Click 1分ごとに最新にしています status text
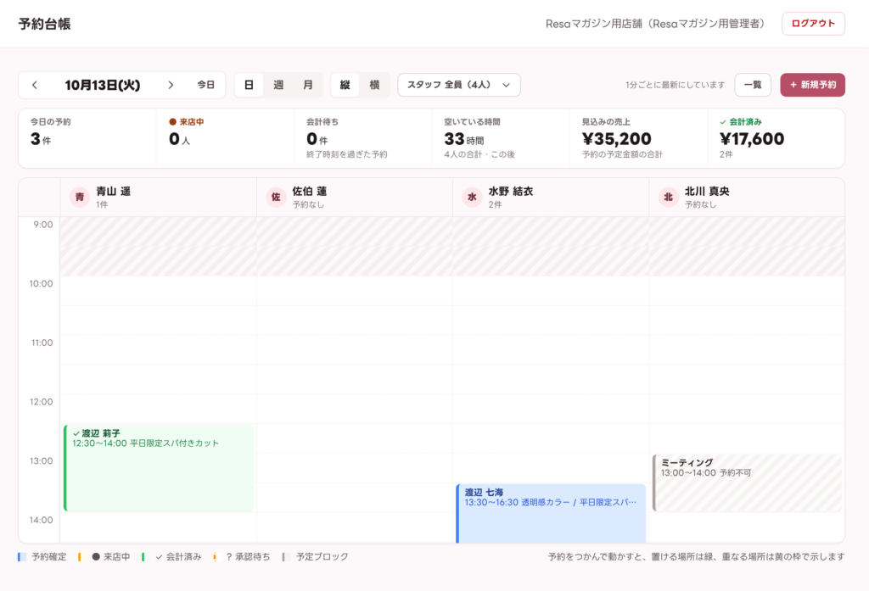The image size is (869, 591). tap(675, 85)
